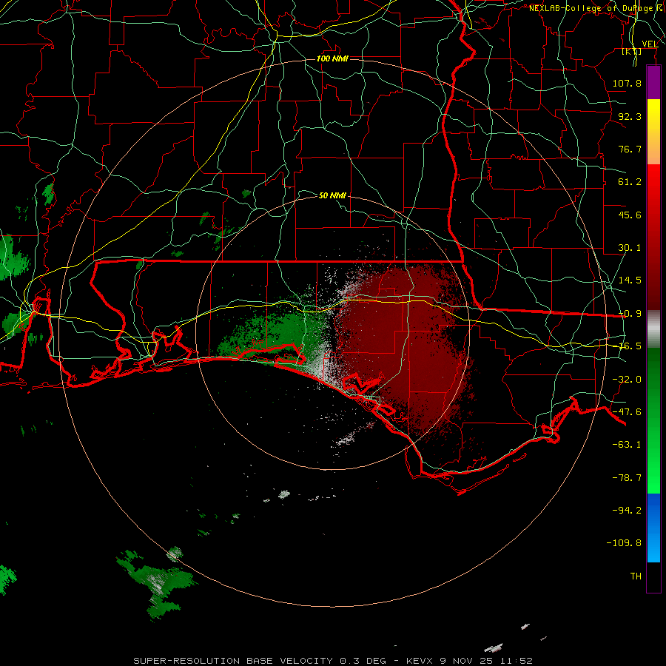The height and width of the screenshot is (666, 666).
Task: Click the "50 NMI" range ring label
Action: (x=332, y=195)
